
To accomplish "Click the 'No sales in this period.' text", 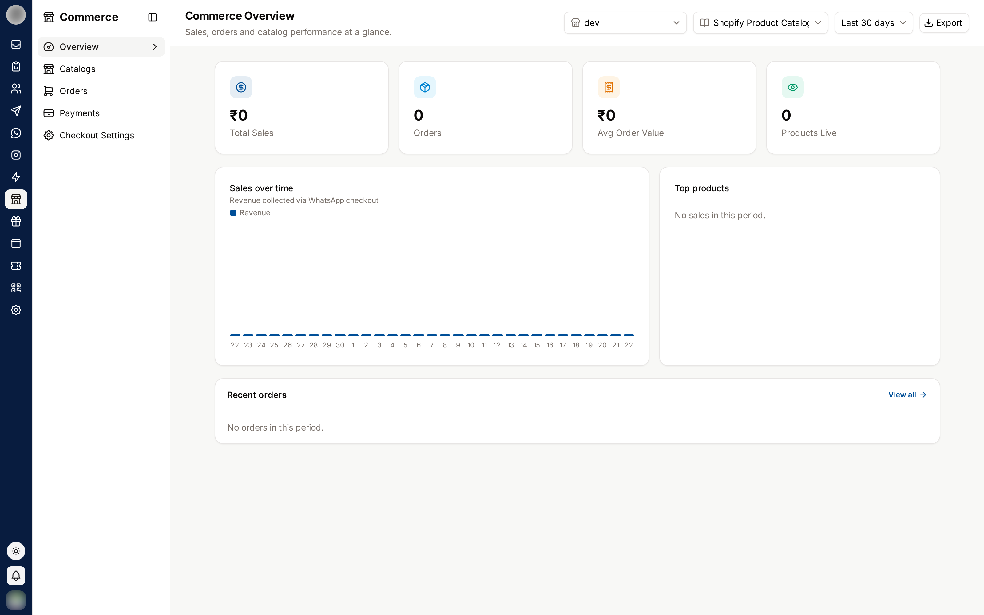I will (x=720, y=216).
